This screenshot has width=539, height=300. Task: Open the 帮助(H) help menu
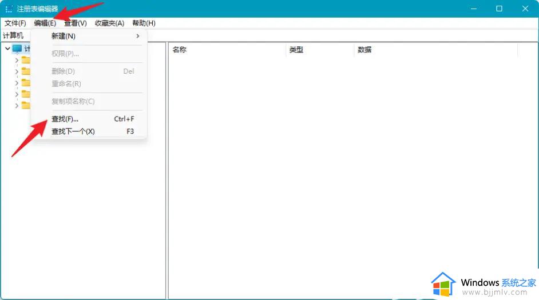(144, 23)
